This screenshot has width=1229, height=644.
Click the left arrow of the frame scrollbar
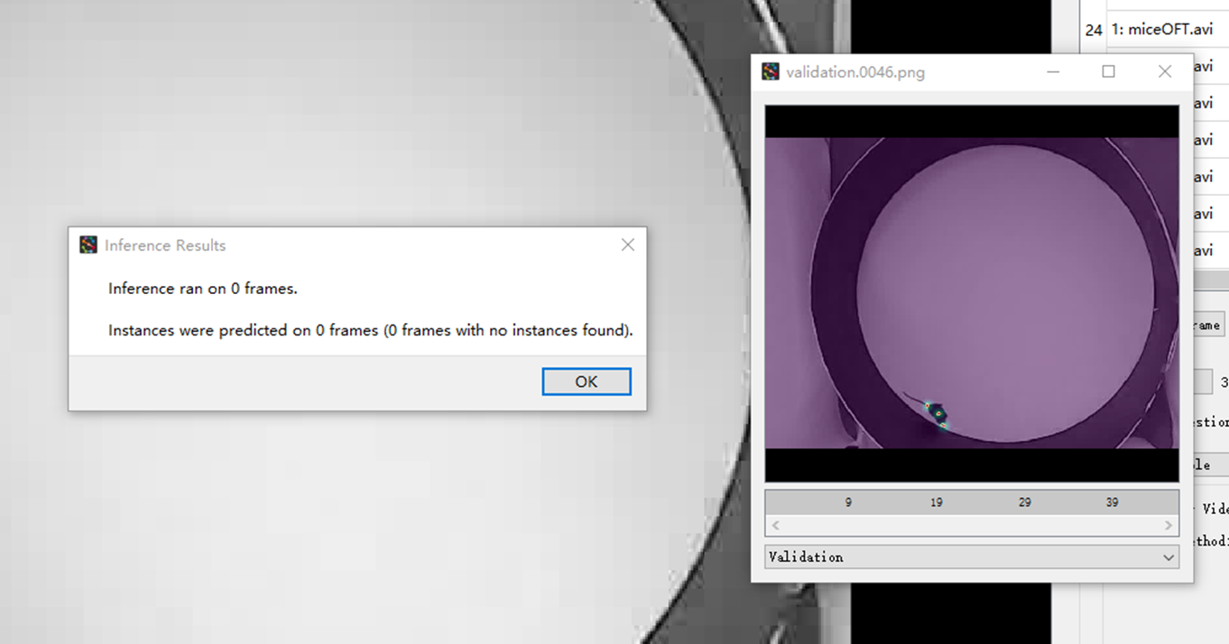click(x=774, y=524)
